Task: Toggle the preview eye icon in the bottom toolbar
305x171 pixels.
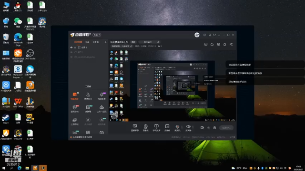Action: pos(209,128)
